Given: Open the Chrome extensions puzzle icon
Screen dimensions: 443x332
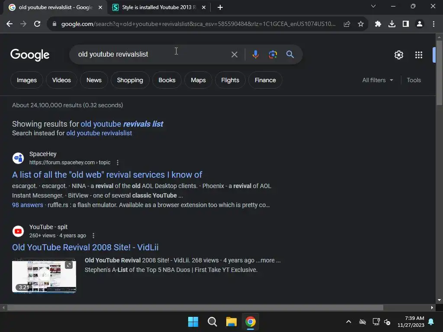Looking at the screenshot, I should (x=378, y=24).
